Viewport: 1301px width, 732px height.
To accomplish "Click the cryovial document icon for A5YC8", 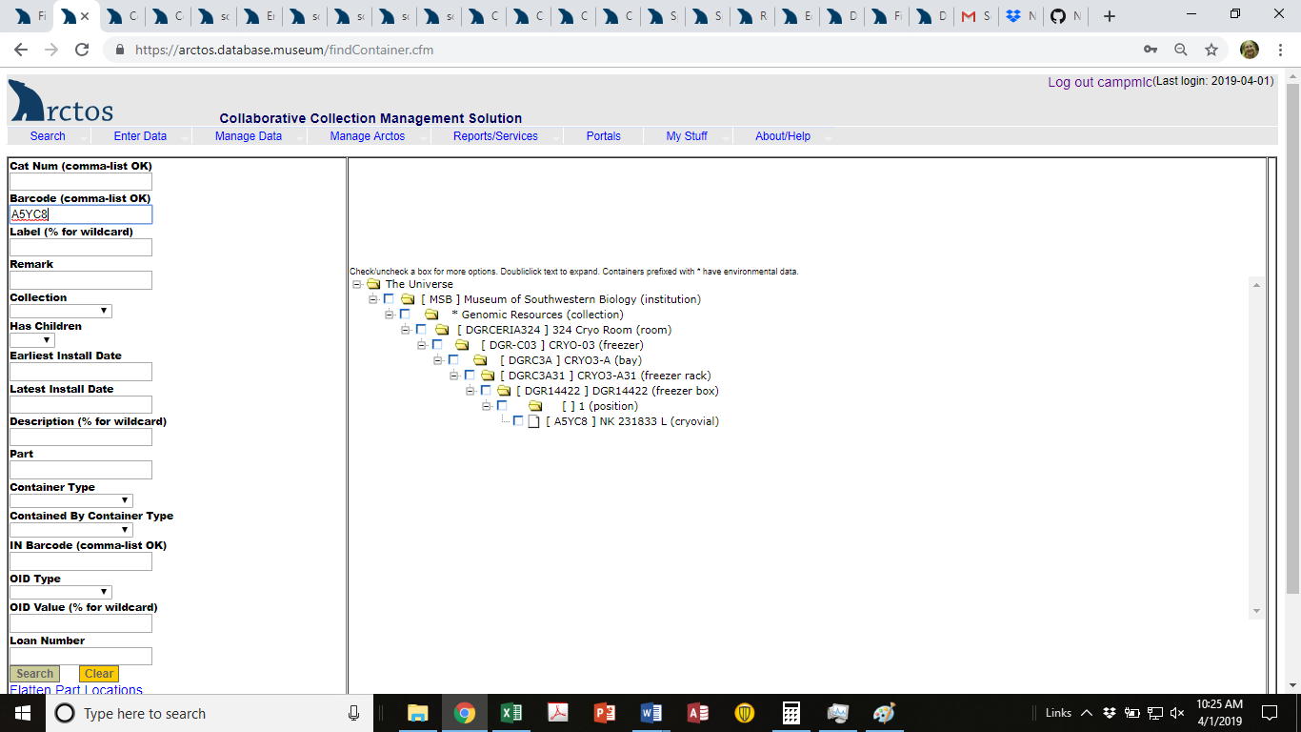I will tap(533, 420).
